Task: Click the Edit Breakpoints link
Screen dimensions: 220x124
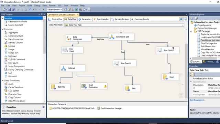Action: click(x=197, y=100)
